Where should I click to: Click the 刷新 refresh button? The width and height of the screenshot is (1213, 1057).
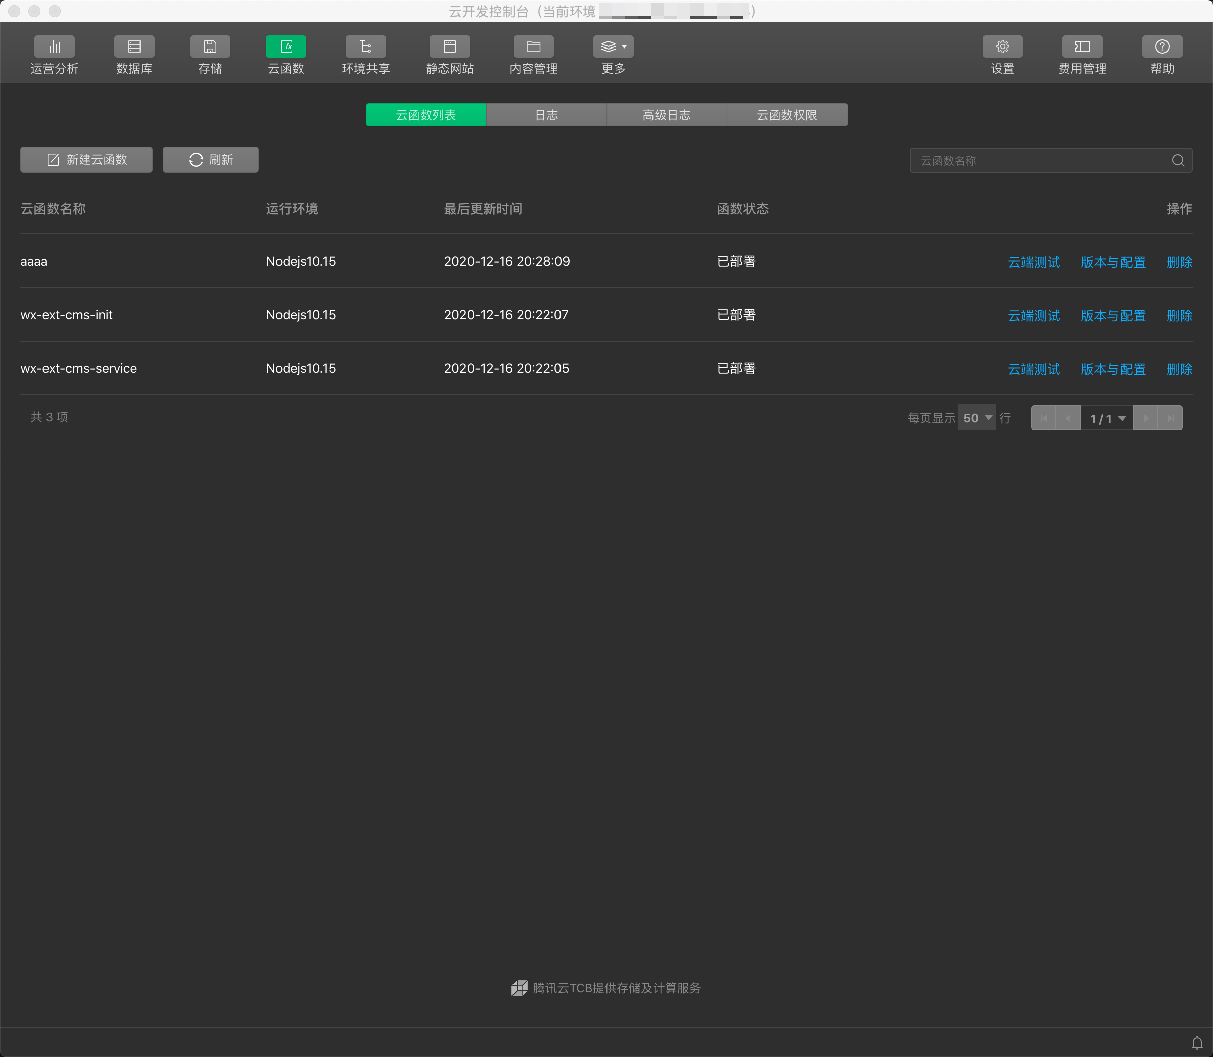point(211,160)
